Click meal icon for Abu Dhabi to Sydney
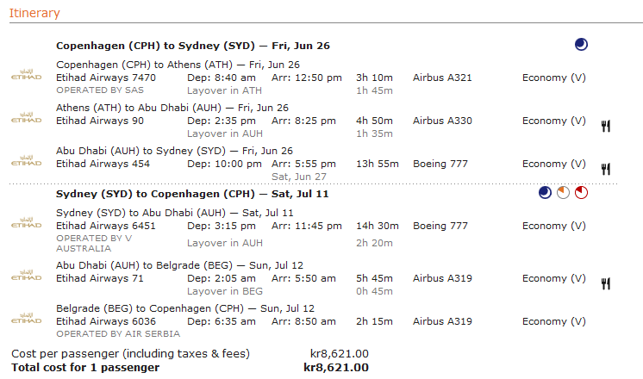 [606, 169]
